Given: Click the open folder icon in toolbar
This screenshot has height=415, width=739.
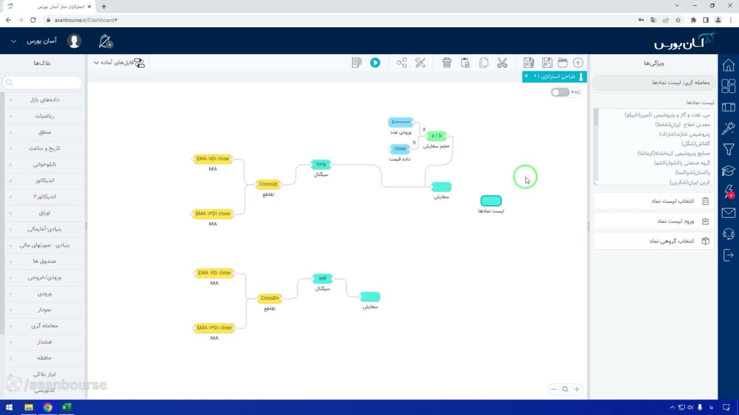Looking at the screenshot, I should coord(562,63).
